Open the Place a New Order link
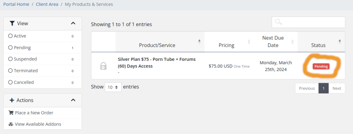 click(x=34, y=113)
